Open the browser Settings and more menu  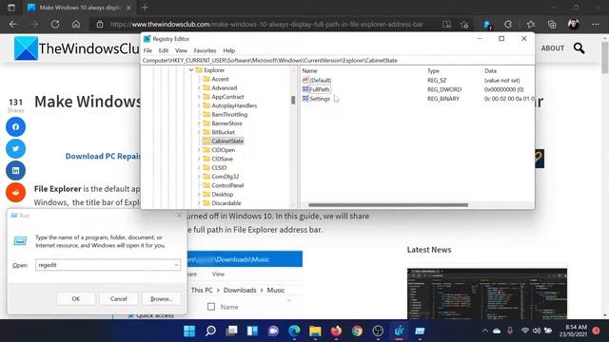click(596, 24)
